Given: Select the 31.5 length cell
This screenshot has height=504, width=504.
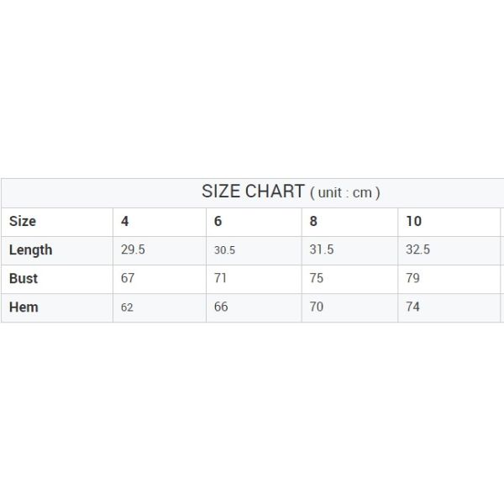Looking at the screenshot, I should (322, 249).
